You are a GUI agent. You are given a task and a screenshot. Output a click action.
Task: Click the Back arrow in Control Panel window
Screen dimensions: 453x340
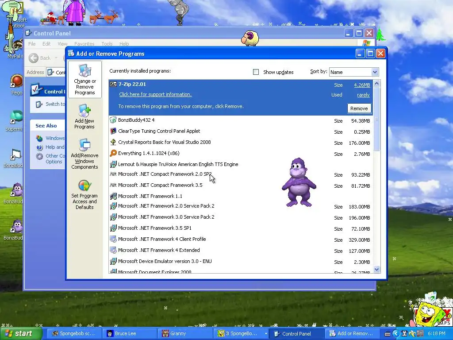pos(34,58)
